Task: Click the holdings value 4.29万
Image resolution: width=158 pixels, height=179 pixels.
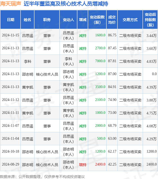Action: tap(151, 139)
